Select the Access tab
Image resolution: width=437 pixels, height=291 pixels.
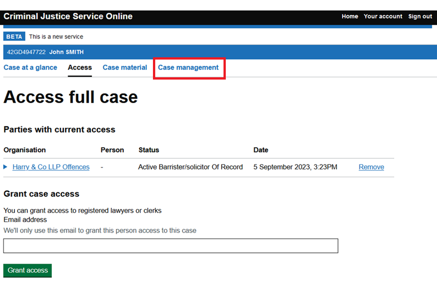pyautogui.click(x=80, y=67)
